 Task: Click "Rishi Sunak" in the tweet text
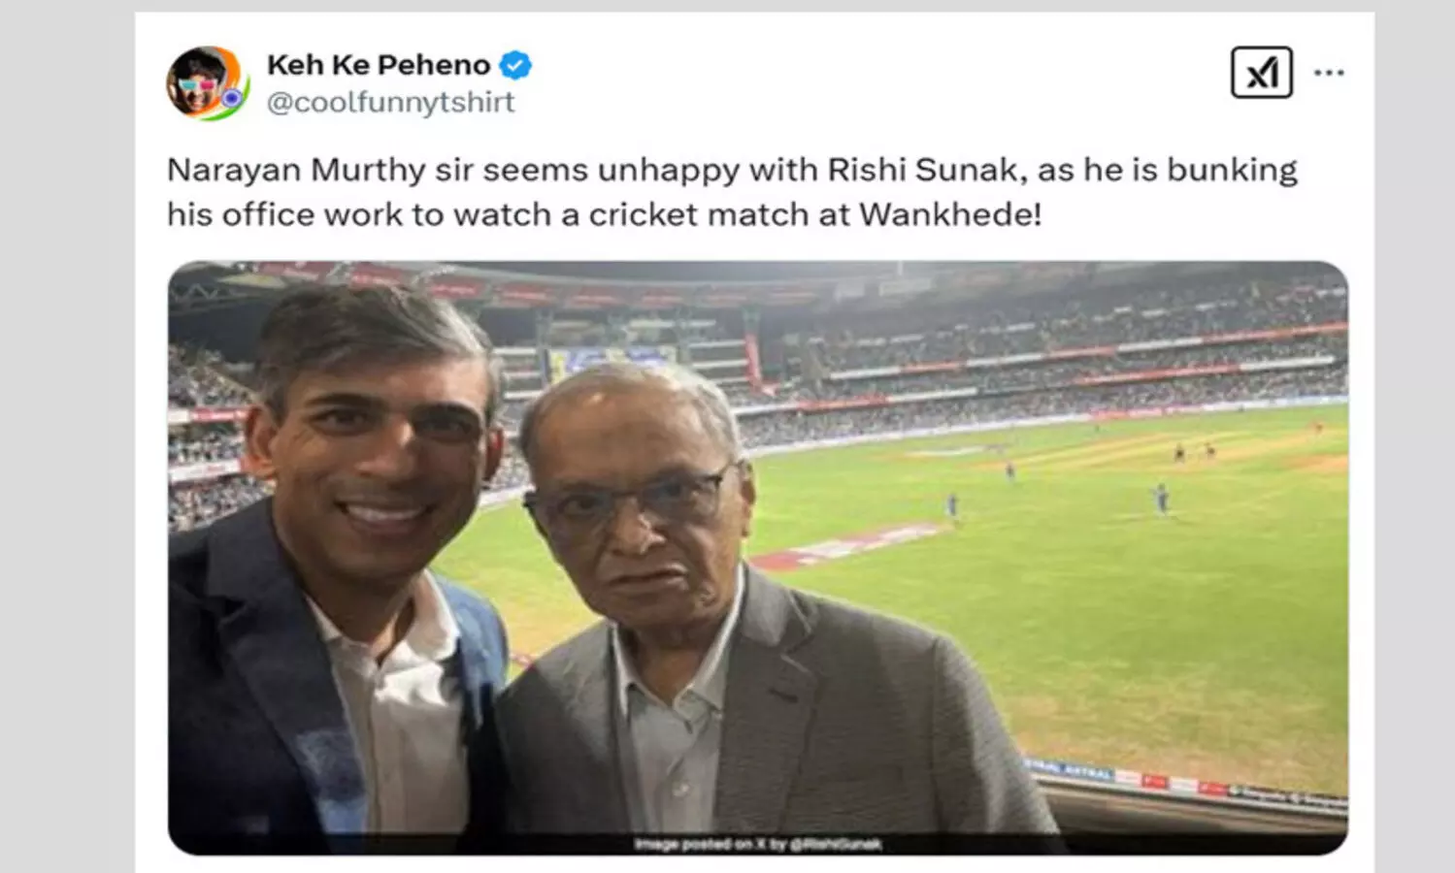coord(925,170)
